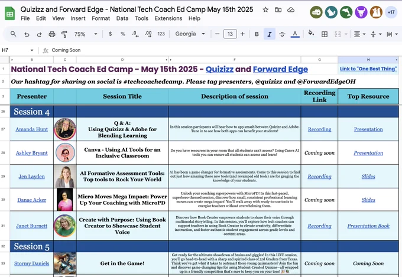Search the menus magnifier icon
This screenshot has width=402, height=277.
tap(14, 34)
